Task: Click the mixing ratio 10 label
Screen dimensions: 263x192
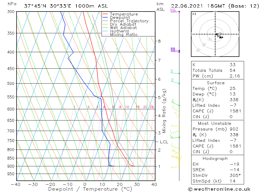Action: (127, 107)
